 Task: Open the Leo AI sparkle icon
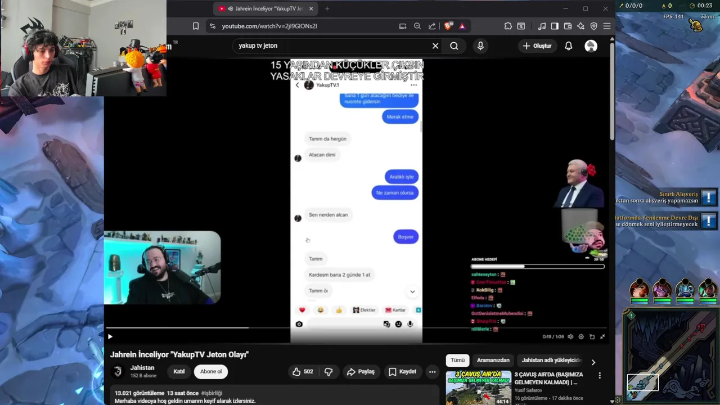tap(580, 26)
